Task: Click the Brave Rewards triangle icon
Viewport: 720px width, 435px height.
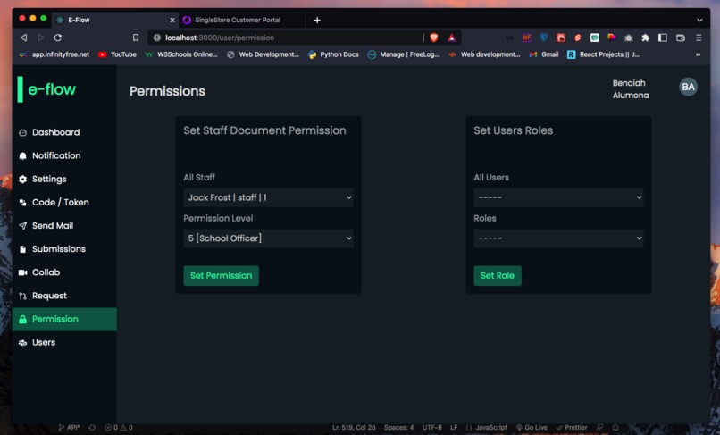Action: 452,38
